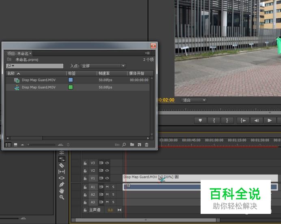
Task: Solo the A1 audio track
Action: coord(113,187)
